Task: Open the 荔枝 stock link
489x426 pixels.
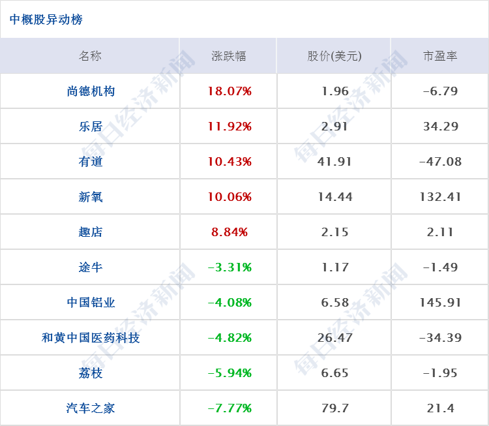Action: point(91,373)
